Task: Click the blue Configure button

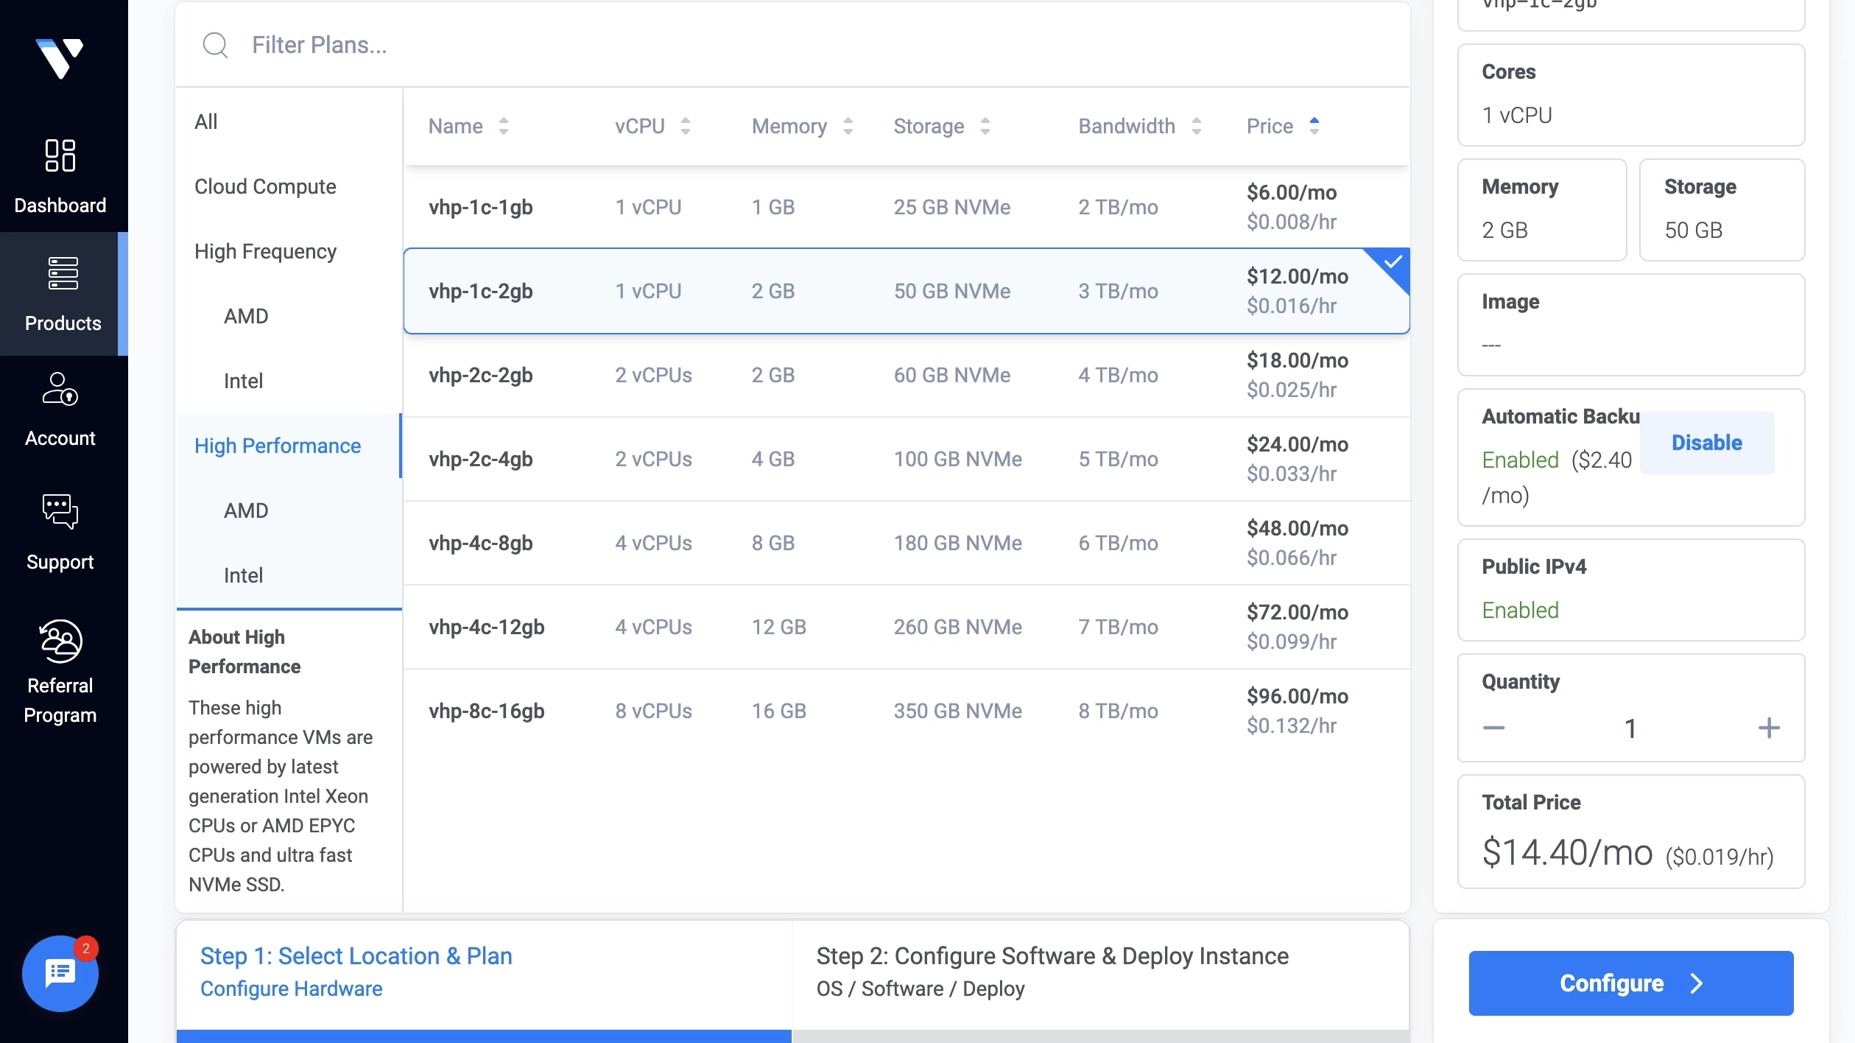Action: pyautogui.click(x=1630, y=983)
